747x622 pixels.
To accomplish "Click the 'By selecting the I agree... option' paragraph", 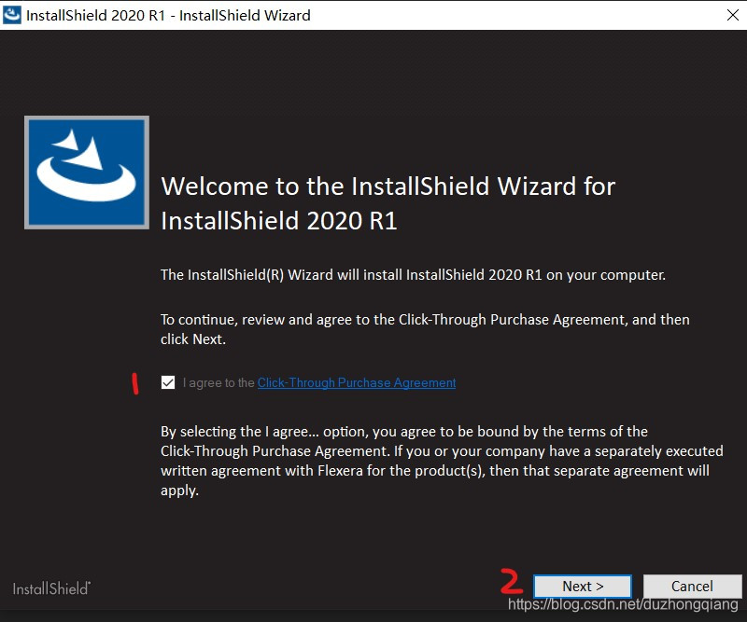I will [442, 461].
